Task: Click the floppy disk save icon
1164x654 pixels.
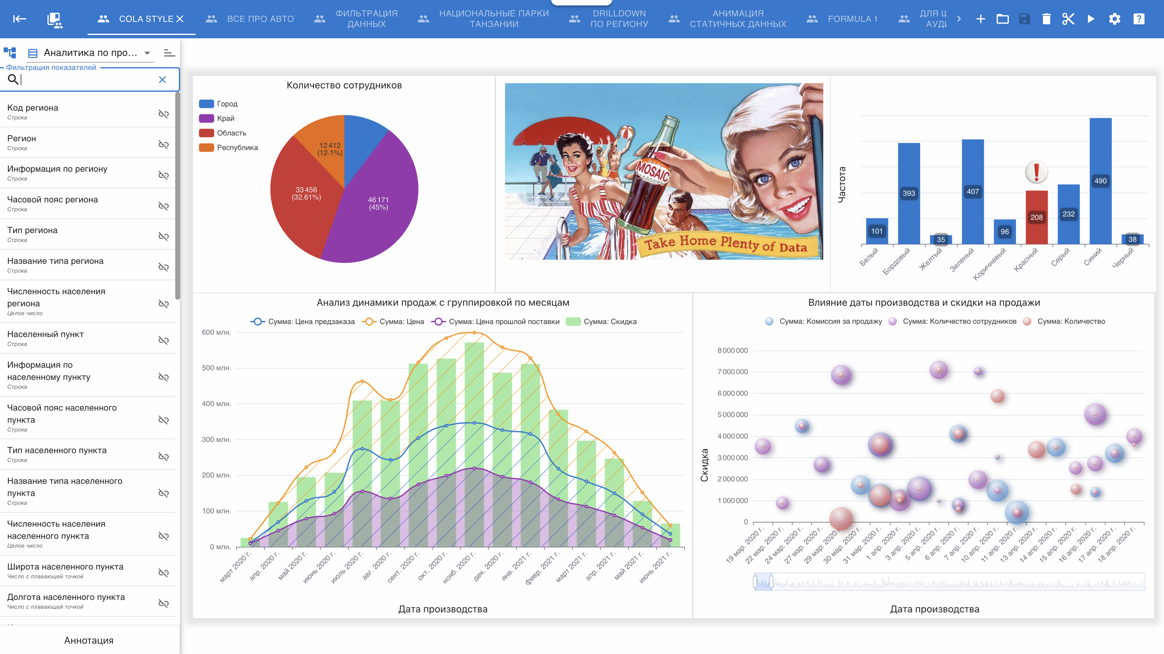Action: pyautogui.click(x=1024, y=19)
